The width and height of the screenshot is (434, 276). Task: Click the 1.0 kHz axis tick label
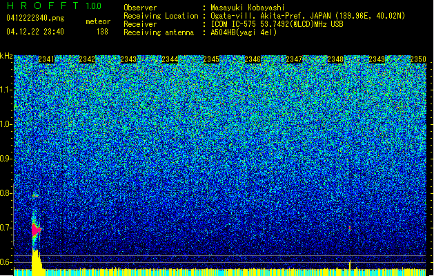pos(6,124)
